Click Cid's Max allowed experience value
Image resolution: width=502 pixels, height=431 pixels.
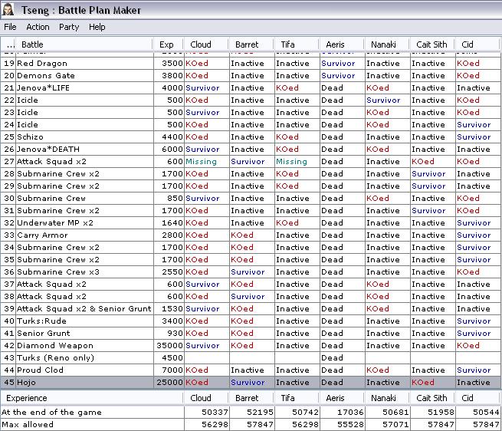[x=477, y=424]
